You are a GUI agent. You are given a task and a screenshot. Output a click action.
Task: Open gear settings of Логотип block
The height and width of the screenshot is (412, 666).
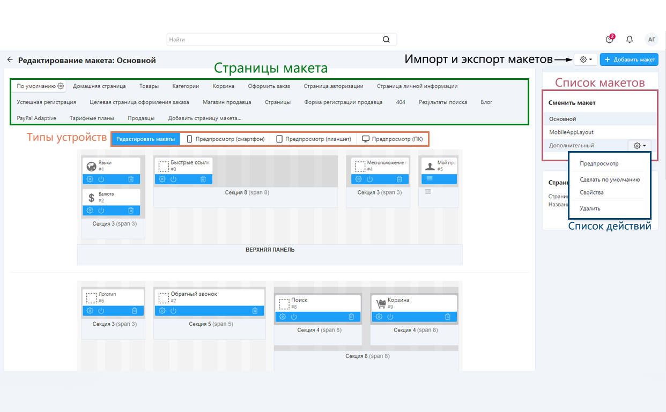point(90,311)
